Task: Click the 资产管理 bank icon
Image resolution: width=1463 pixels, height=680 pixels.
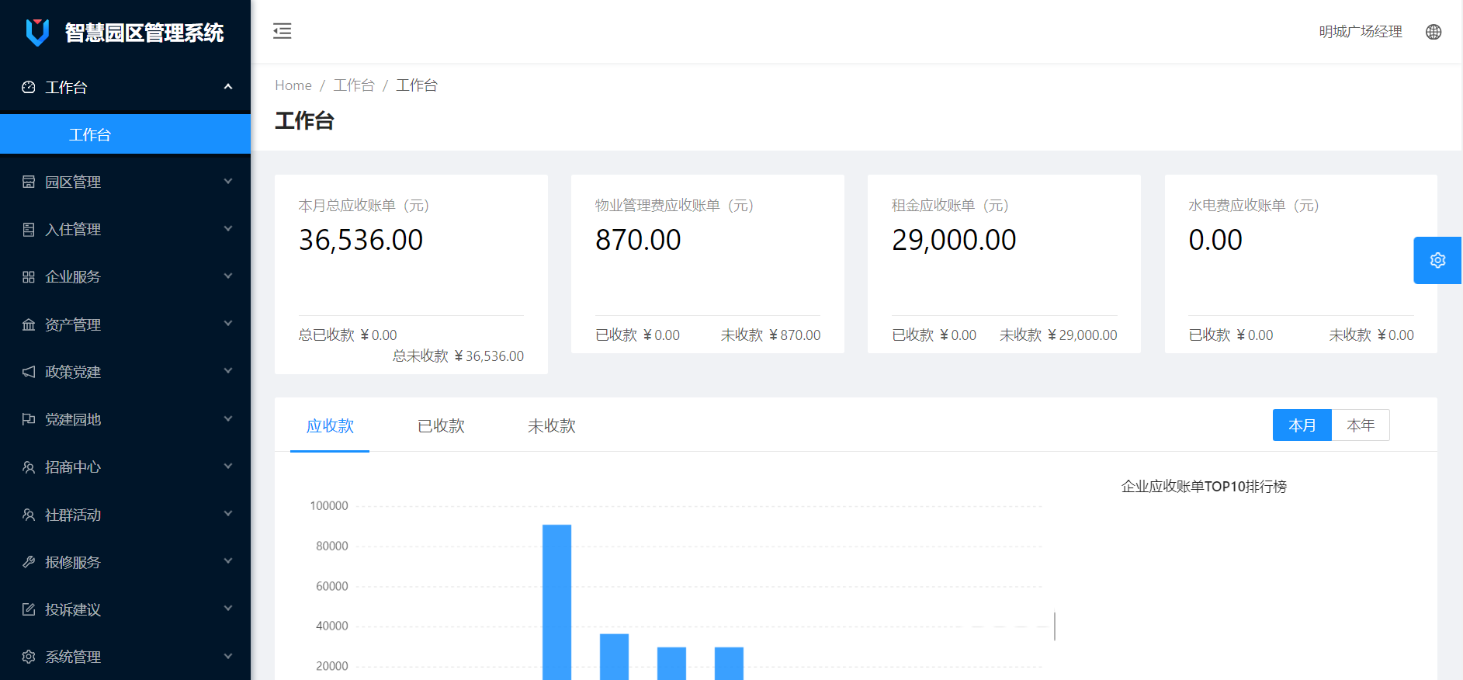Action: [29, 324]
